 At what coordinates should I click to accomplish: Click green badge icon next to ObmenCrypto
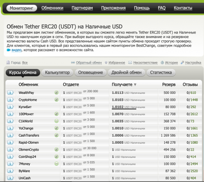56,149
